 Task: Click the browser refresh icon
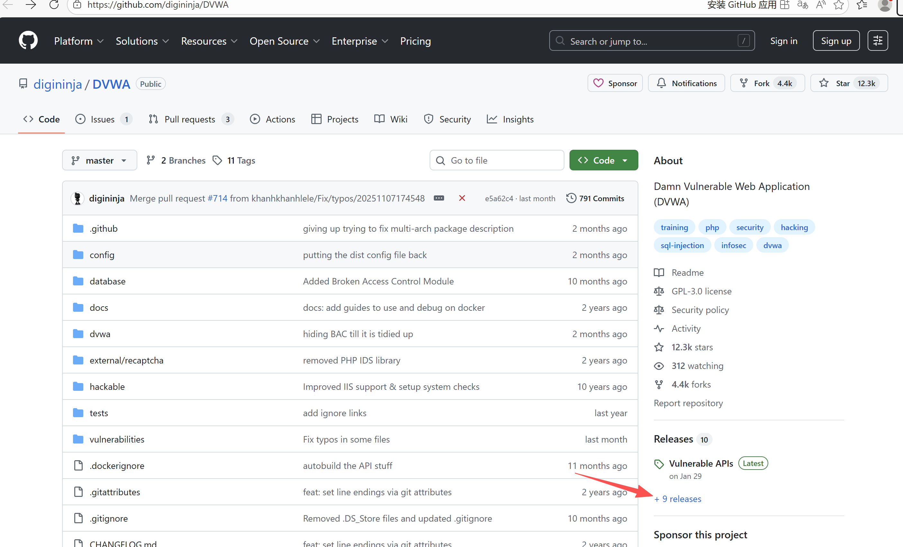coord(54,5)
